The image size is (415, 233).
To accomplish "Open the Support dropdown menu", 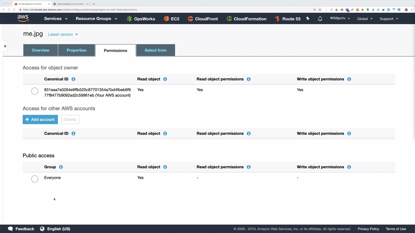I will point(389,19).
